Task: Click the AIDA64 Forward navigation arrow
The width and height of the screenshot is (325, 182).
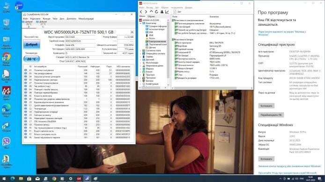Action: pyautogui.click(x=146, y=12)
